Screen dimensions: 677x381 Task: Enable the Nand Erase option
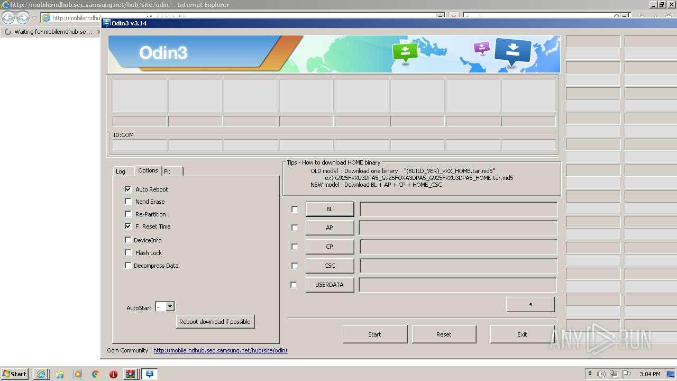click(128, 201)
